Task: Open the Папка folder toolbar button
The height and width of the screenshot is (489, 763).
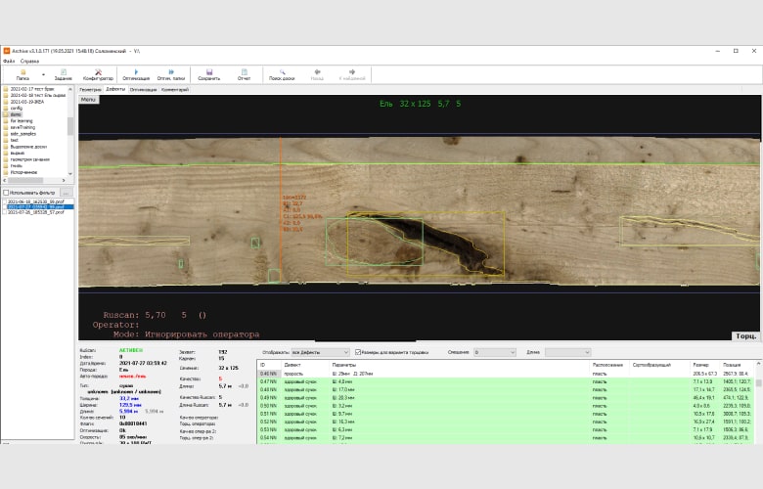Action: (x=22, y=74)
